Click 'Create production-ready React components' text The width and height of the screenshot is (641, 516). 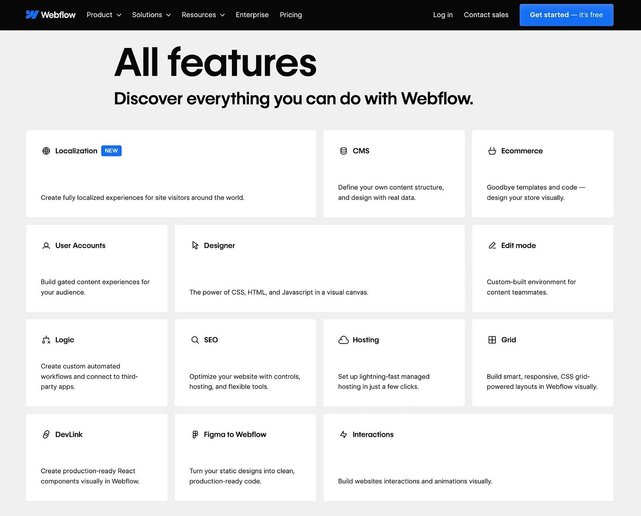coord(90,476)
